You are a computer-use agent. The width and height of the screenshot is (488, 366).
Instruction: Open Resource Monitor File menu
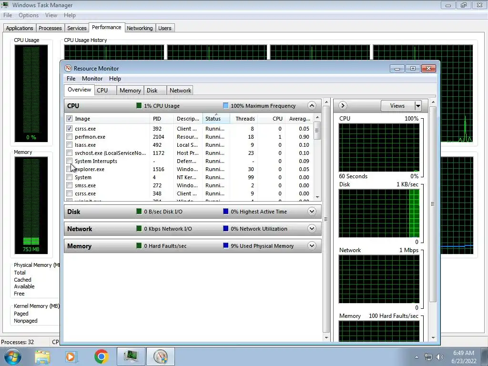(71, 79)
